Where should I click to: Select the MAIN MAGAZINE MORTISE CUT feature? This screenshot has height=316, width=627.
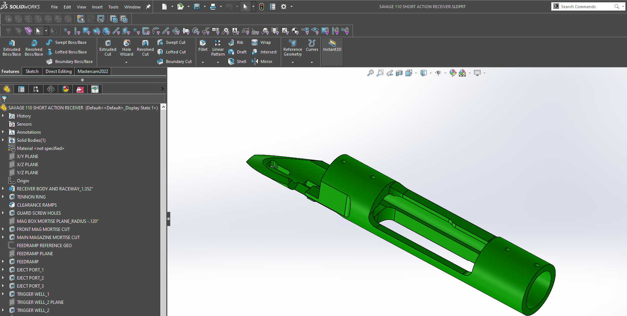[48, 237]
